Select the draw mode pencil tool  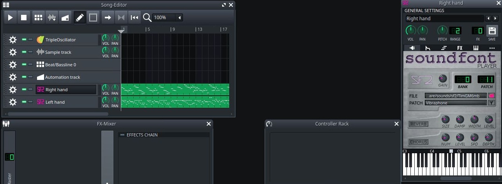pos(80,18)
